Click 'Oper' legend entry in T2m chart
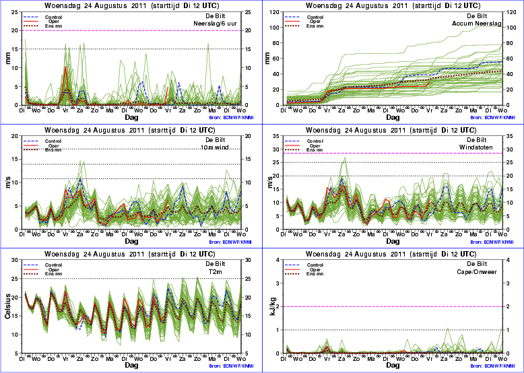The image size is (524, 373). click(54, 270)
